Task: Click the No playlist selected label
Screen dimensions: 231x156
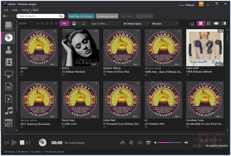Action: coord(216,146)
